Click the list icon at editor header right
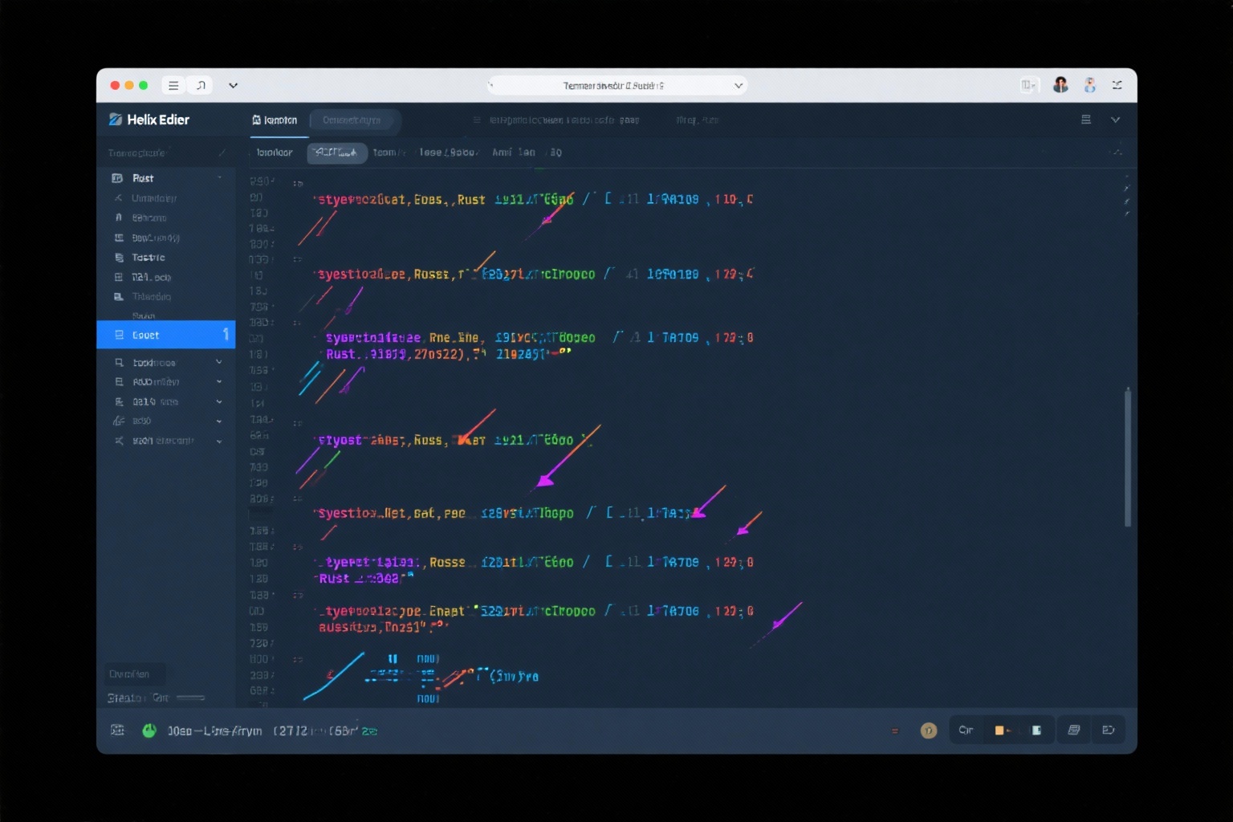This screenshot has width=1233, height=822. pos(1086,120)
